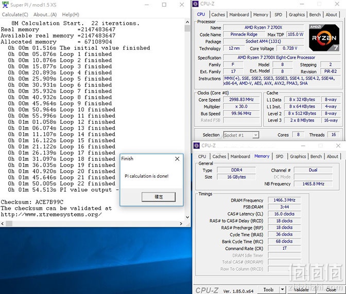This screenshot has width=346, height=294.
Task: Open SPD tab in lower CPU-Z window
Action: (280, 156)
